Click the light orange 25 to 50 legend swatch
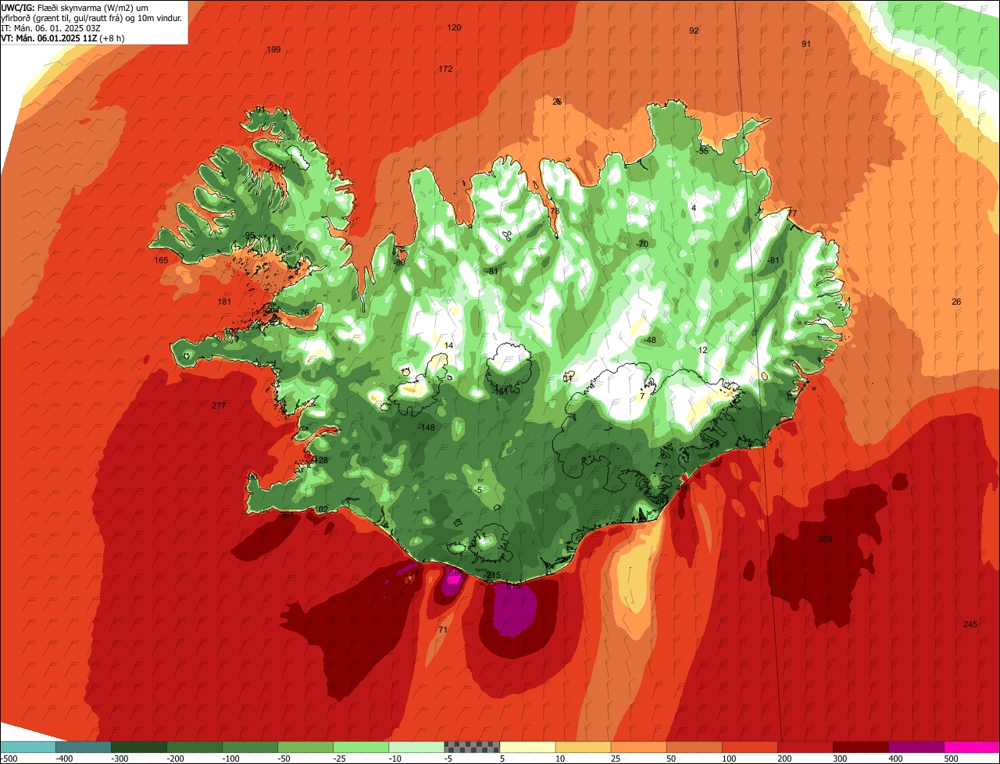Image resolution: width=1000 pixels, height=764 pixels. 637,747
